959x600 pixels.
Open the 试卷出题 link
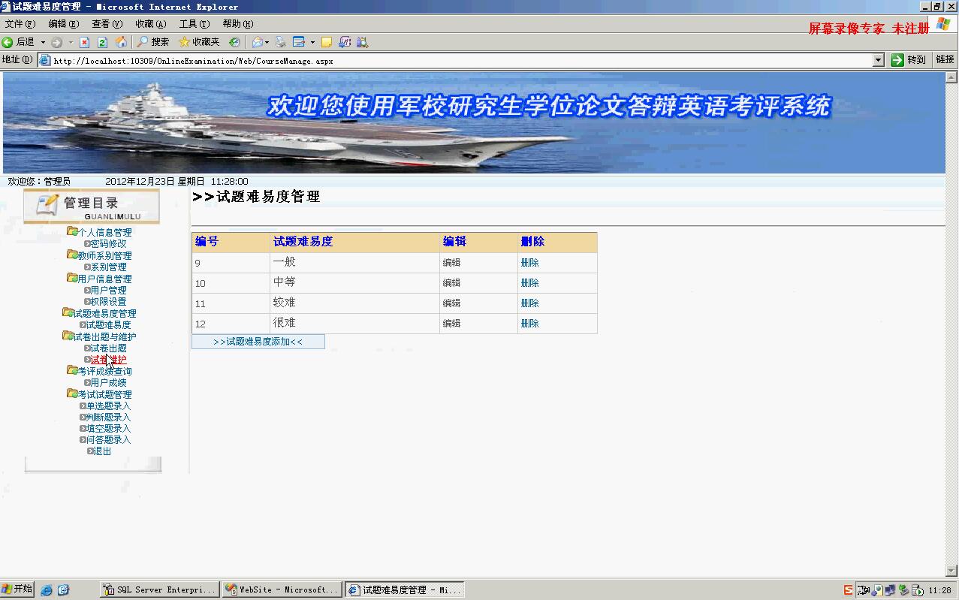pos(108,348)
